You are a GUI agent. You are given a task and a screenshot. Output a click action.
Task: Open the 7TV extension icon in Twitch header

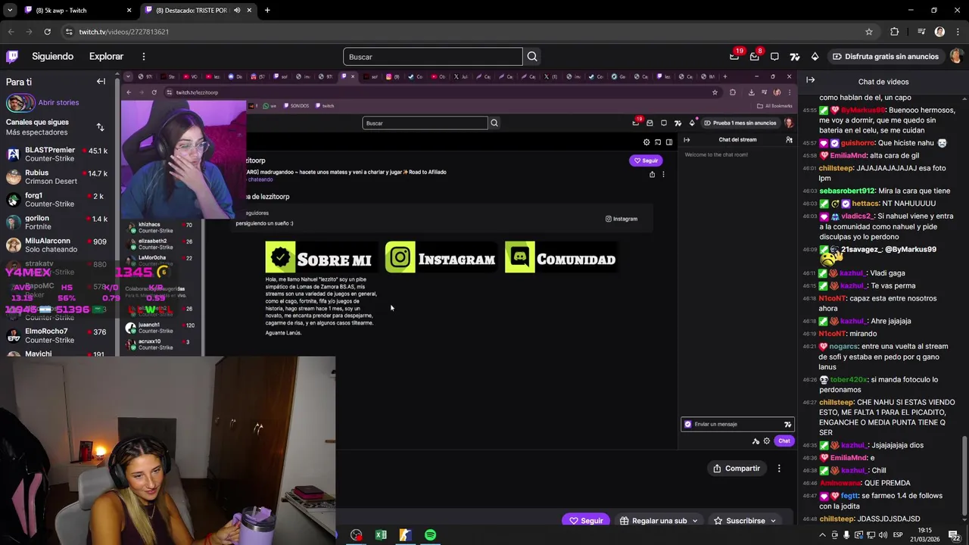tap(795, 56)
